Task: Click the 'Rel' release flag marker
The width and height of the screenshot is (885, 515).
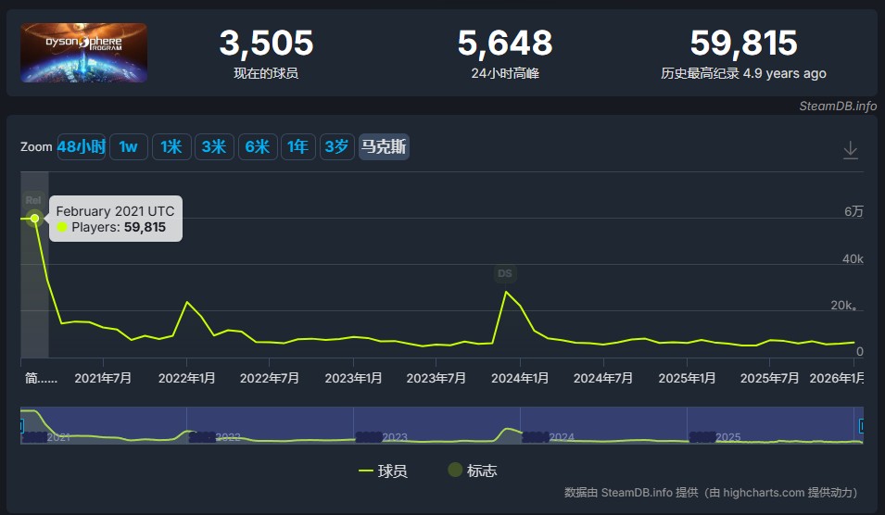Action: click(33, 199)
